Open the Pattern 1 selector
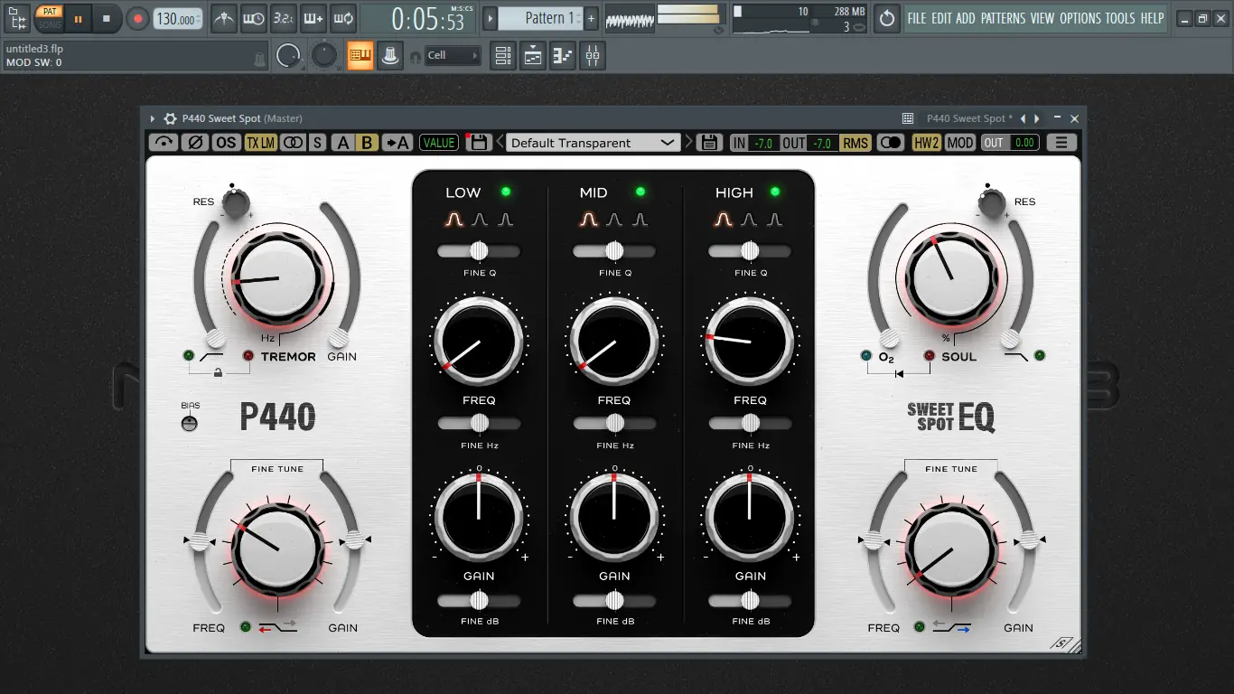 (x=540, y=18)
